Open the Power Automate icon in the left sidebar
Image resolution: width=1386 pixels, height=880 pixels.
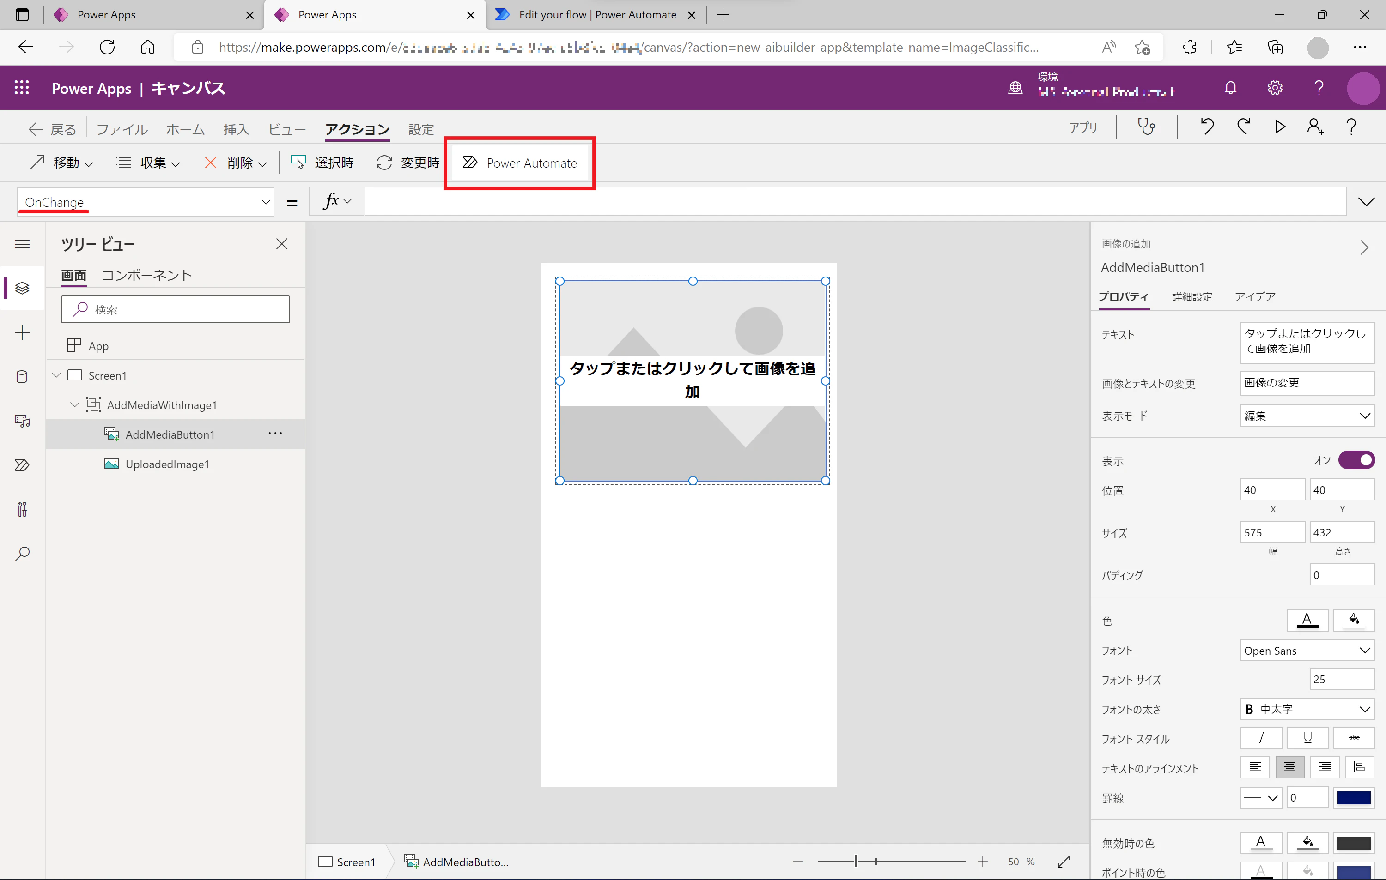tap(22, 465)
